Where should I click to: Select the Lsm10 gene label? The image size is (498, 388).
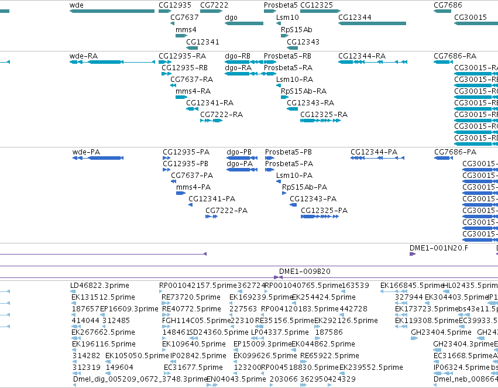tap(287, 18)
